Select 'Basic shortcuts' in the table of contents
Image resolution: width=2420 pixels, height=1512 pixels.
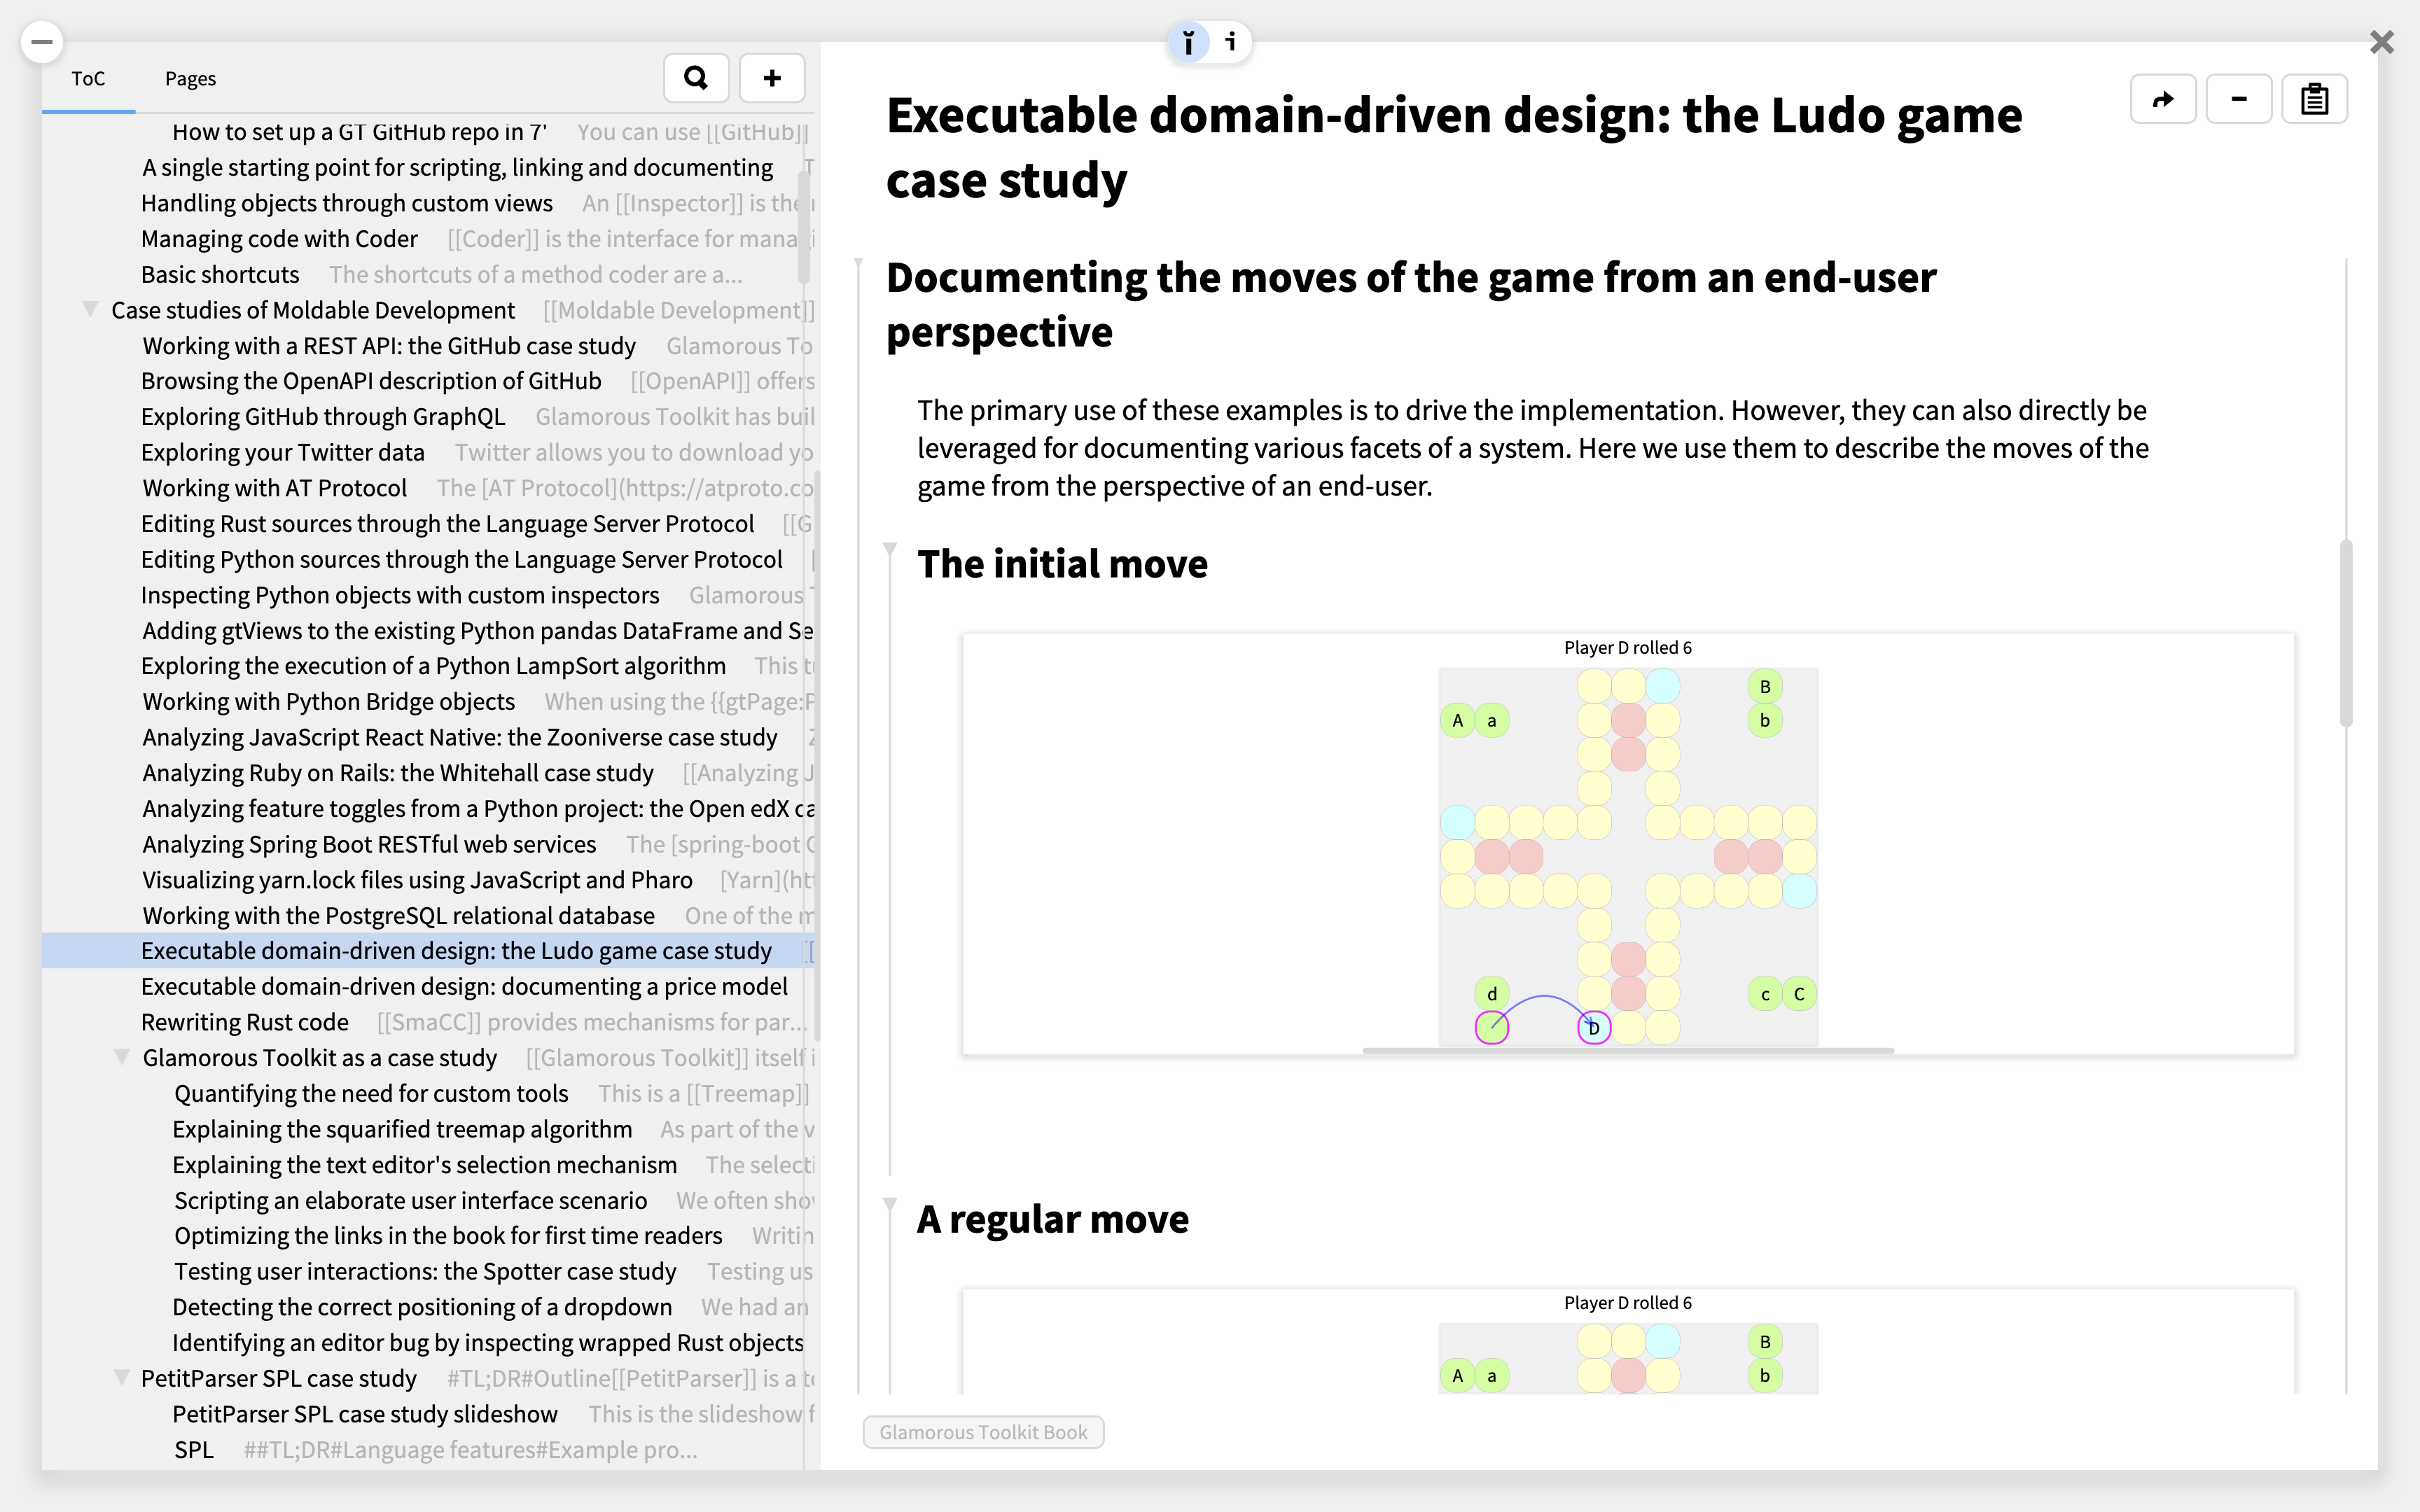click(x=220, y=274)
